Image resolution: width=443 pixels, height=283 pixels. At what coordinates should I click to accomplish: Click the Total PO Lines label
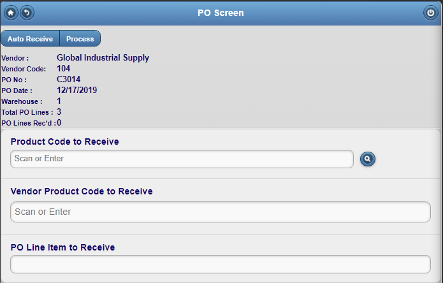27,112
